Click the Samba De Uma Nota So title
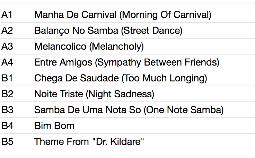 pos(87,110)
